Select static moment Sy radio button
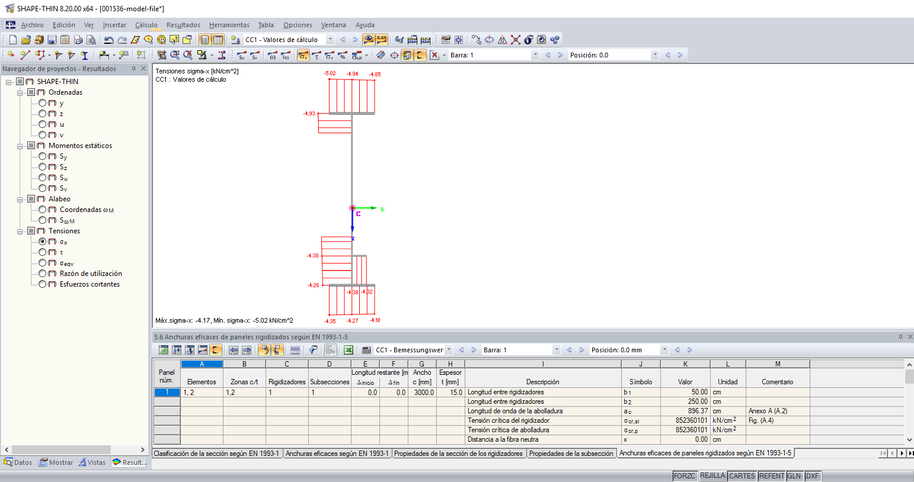 tap(42, 156)
